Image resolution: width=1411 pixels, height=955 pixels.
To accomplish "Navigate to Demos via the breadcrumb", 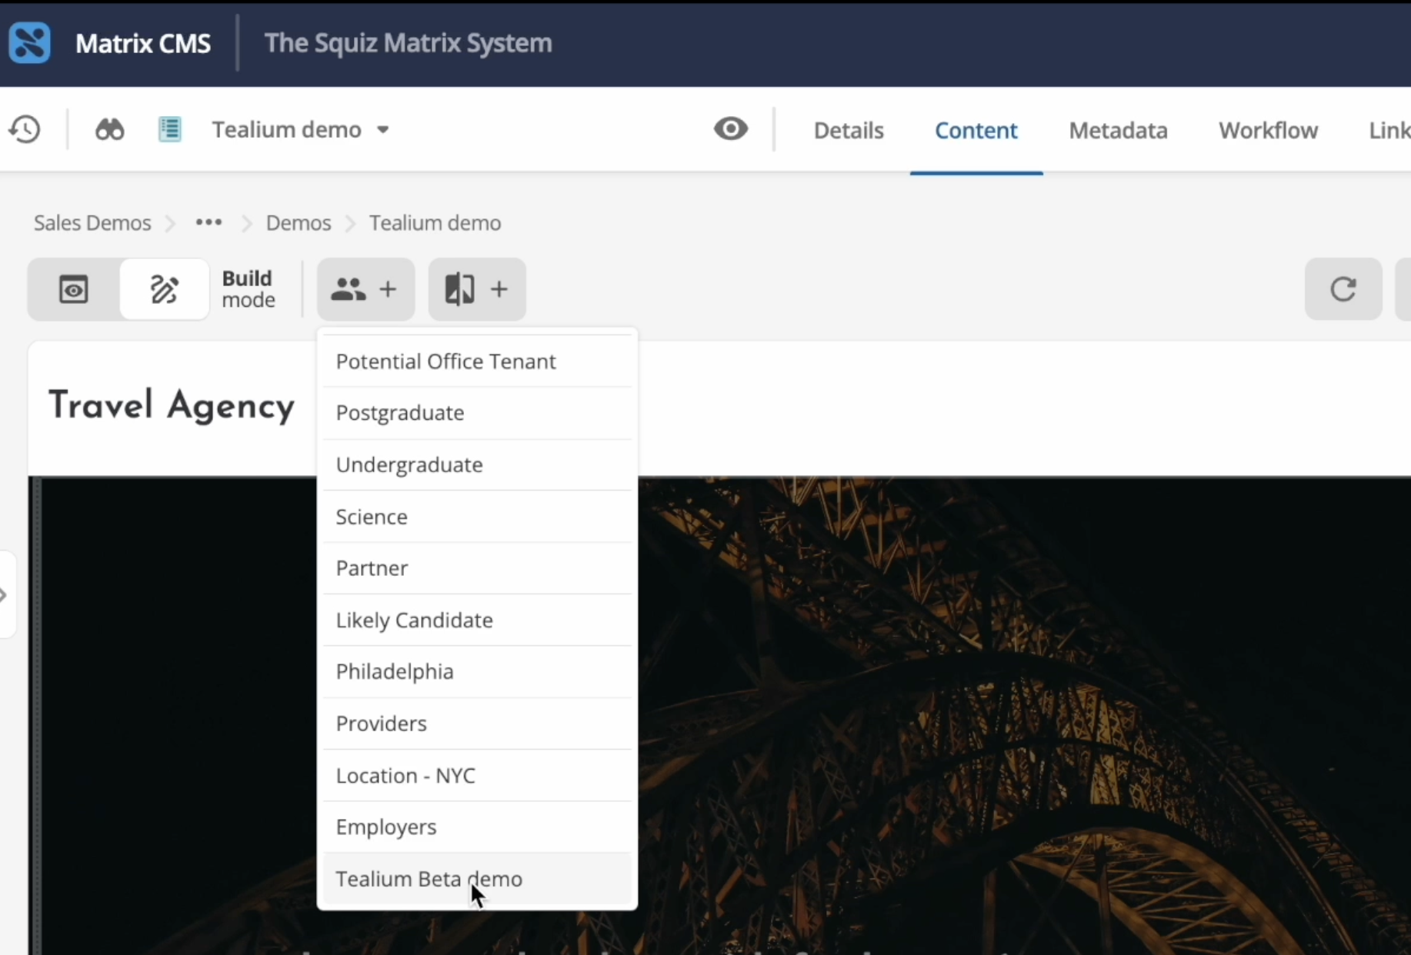I will [298, 223].
